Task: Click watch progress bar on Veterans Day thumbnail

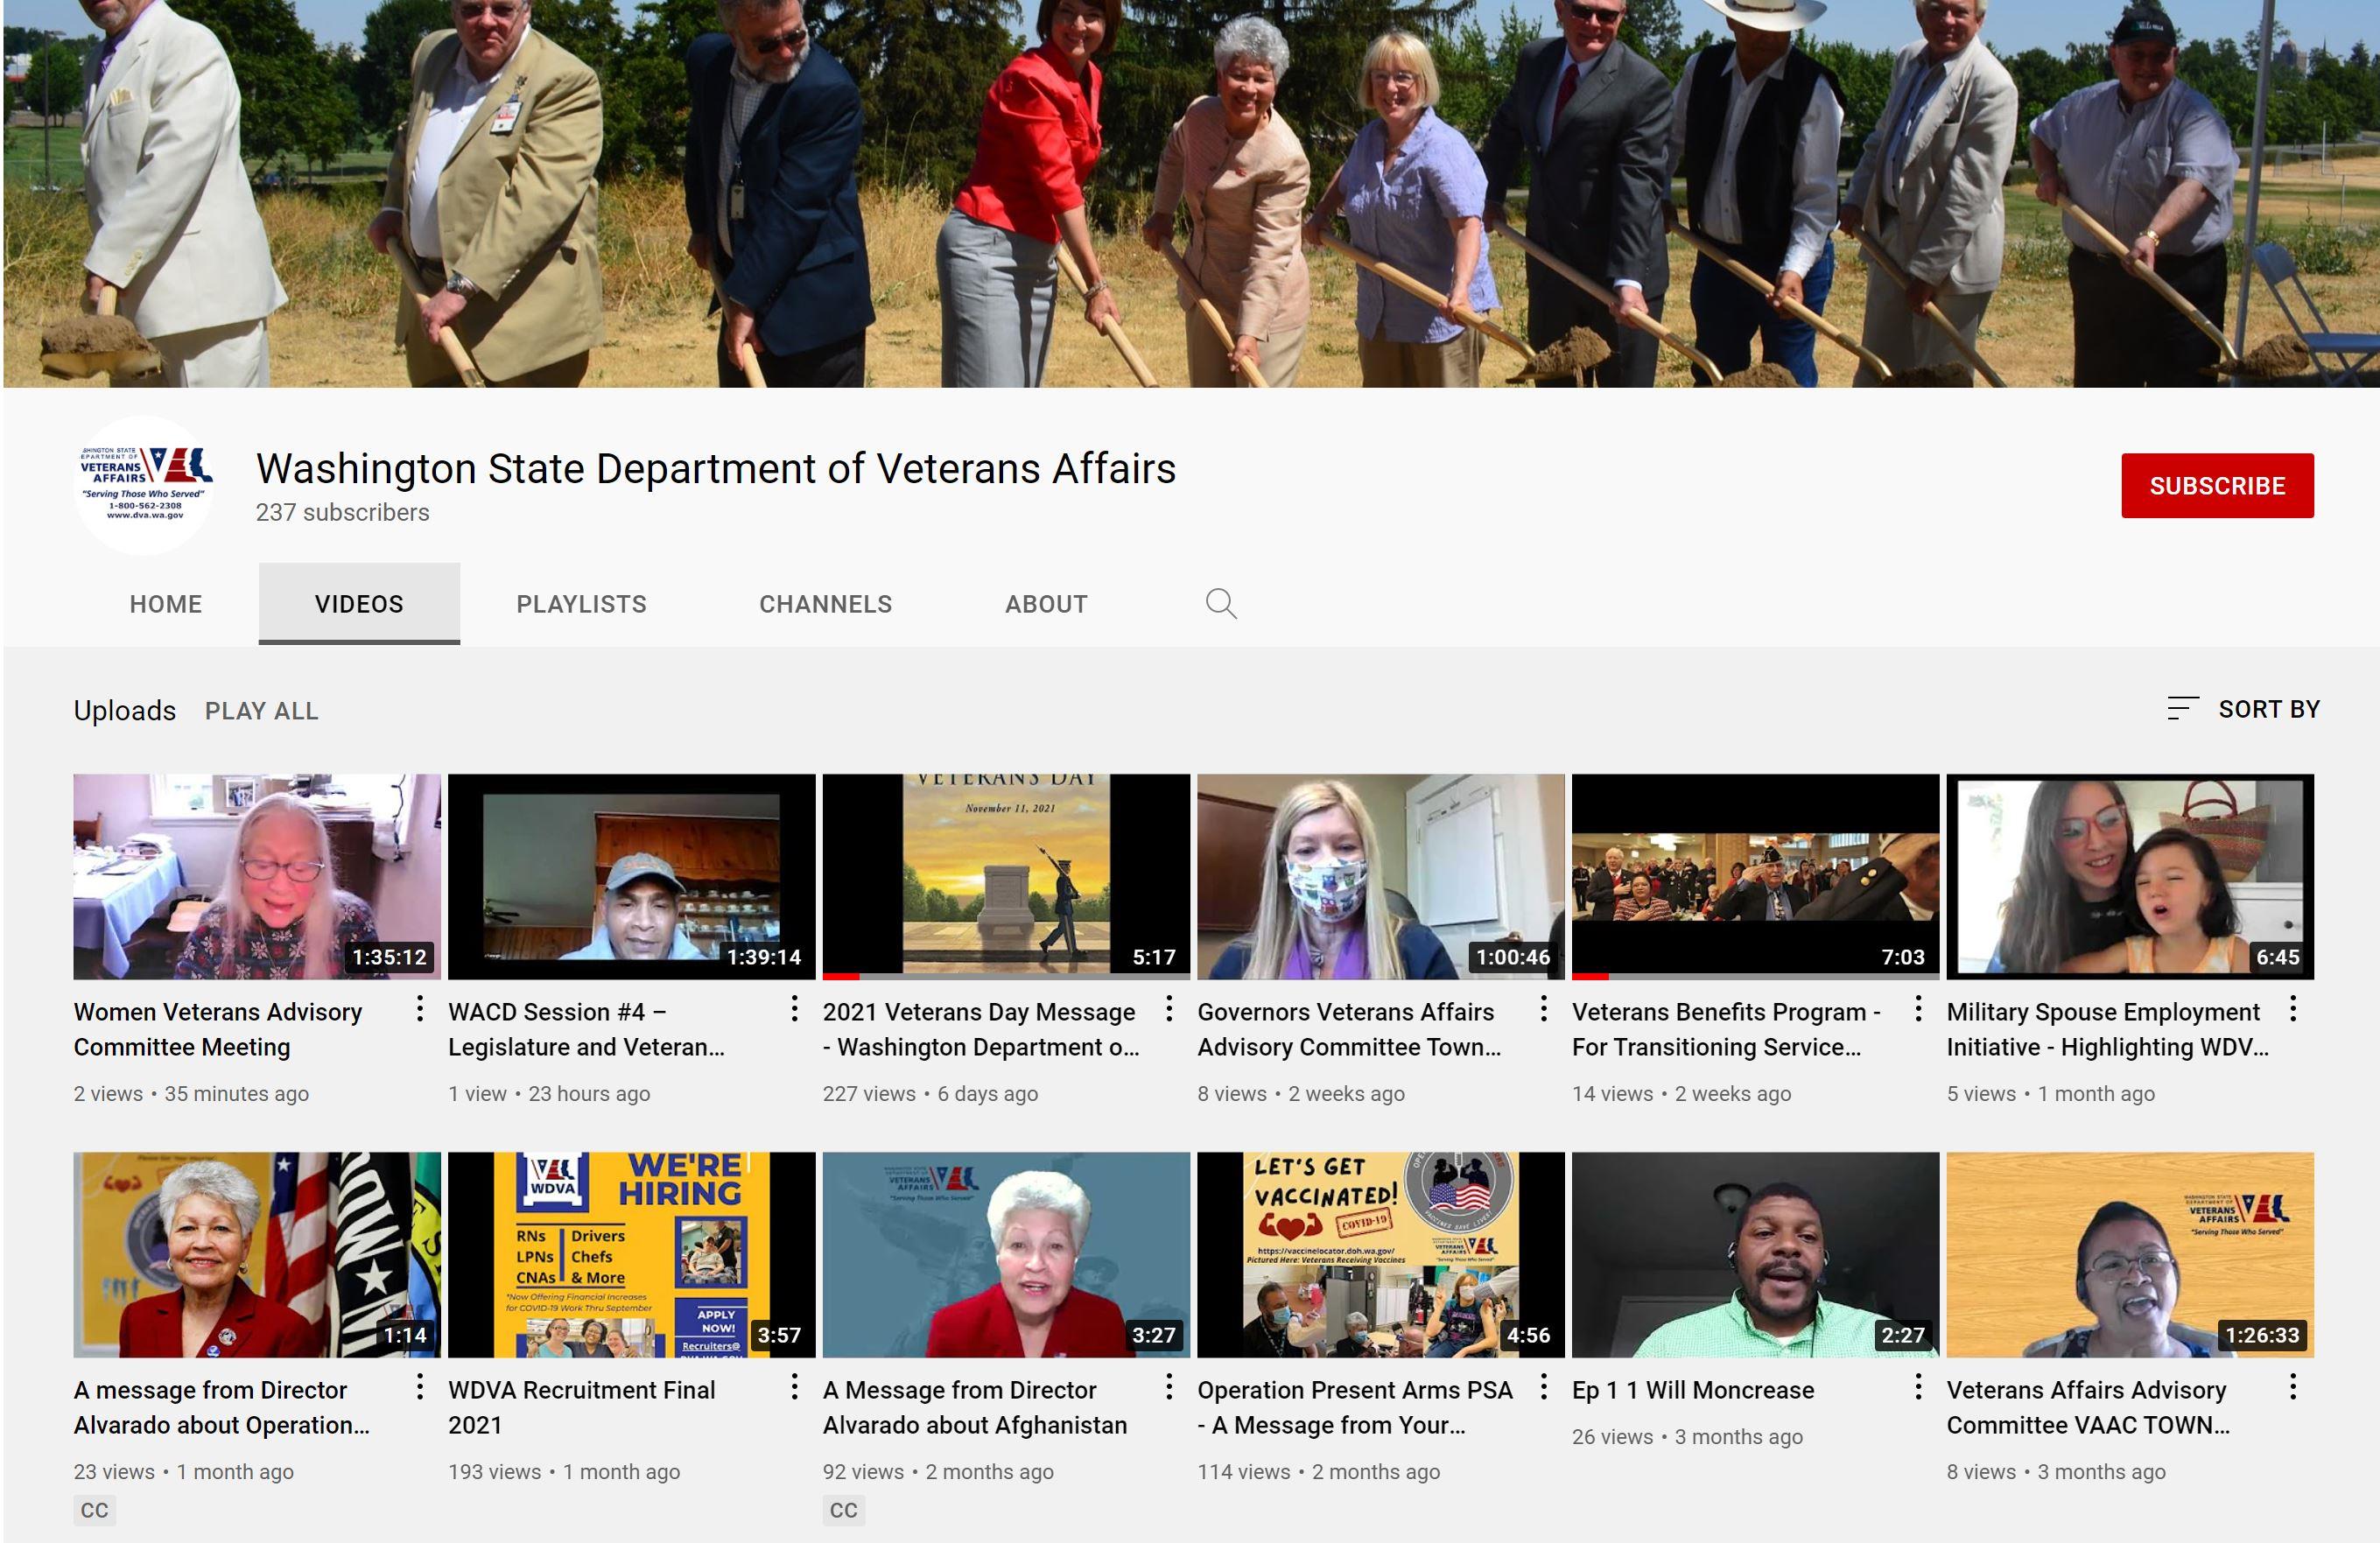Action: tap(1006, 976)
